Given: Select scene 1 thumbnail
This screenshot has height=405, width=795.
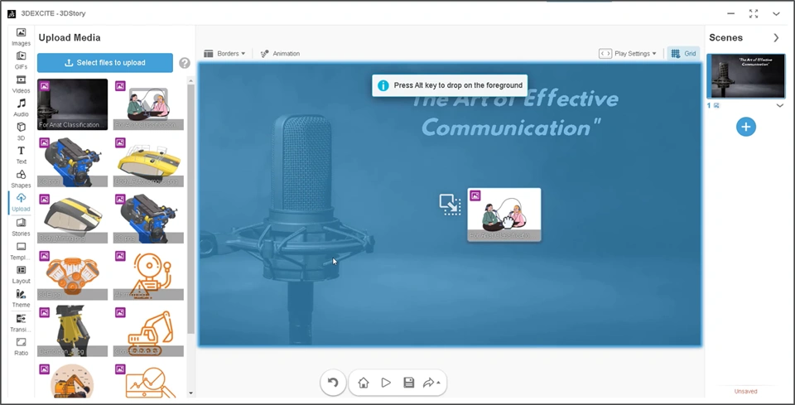Looking at the screenshot, I should [746, 76].
